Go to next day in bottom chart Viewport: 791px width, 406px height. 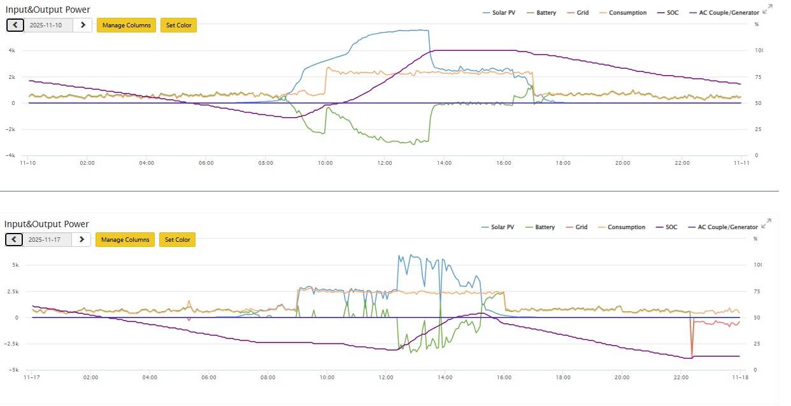tap(82, 239)
